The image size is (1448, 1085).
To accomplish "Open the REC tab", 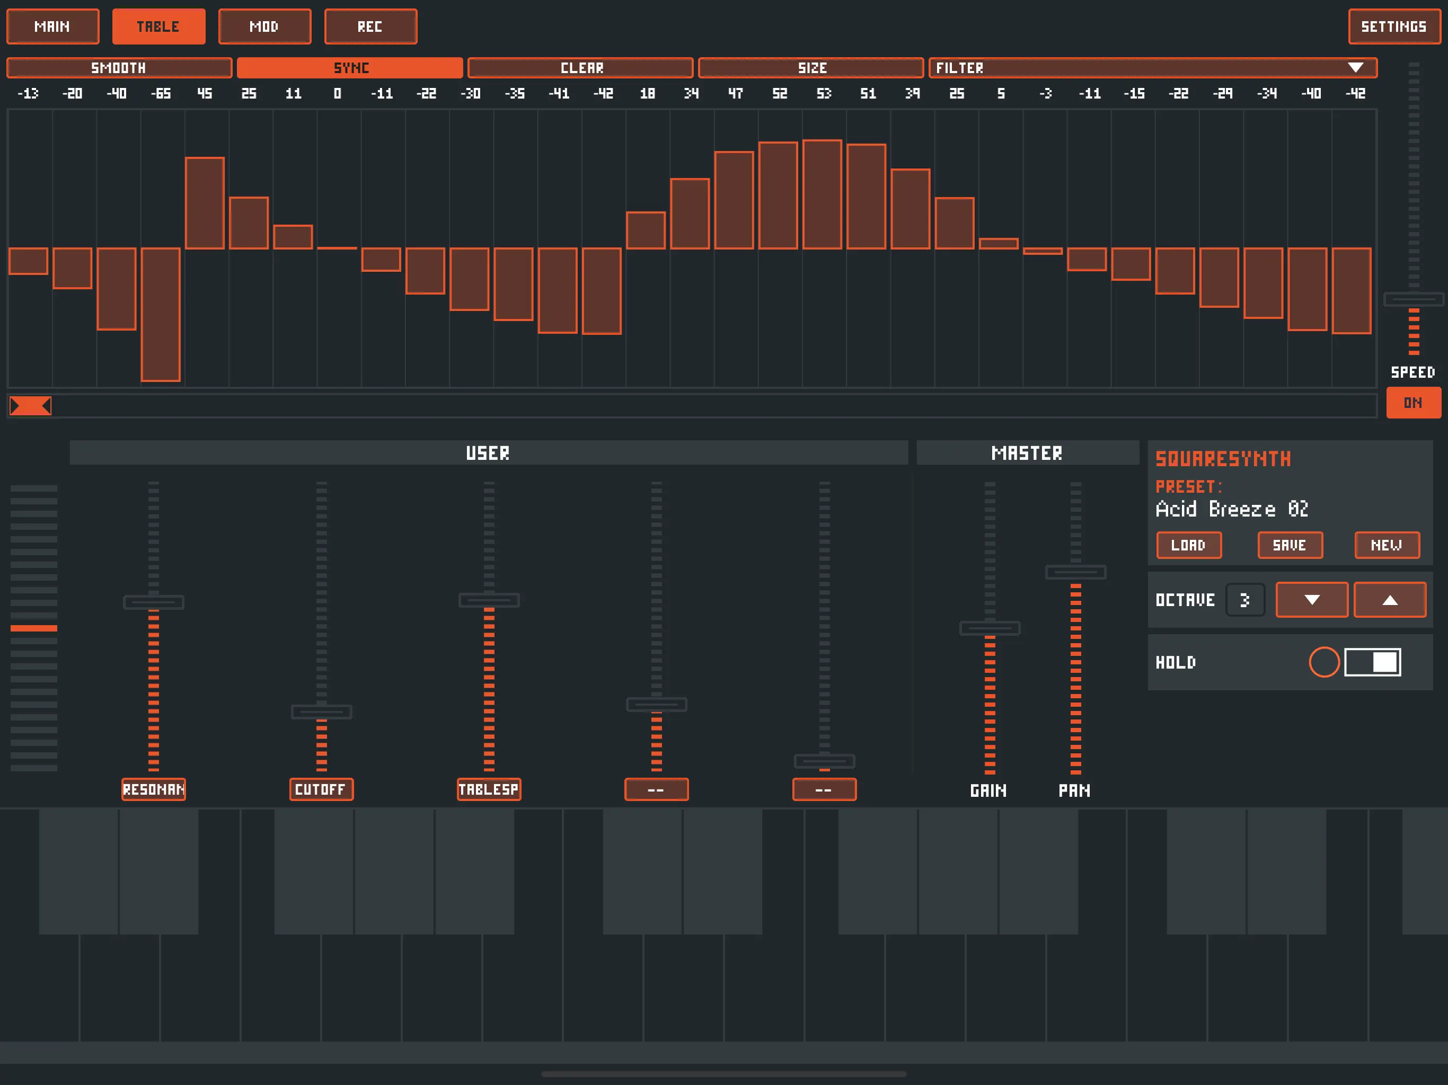I will (370, 27).
